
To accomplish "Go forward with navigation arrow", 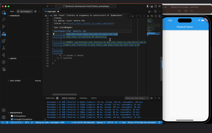I will pyautogui.click(x=52, y=6).
